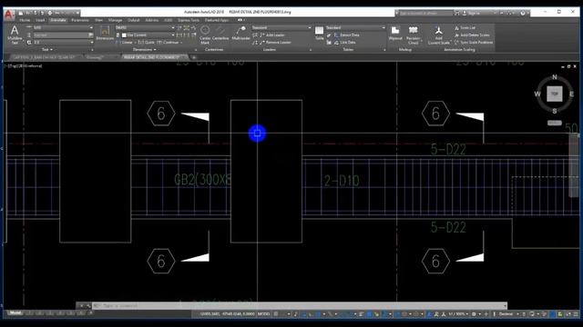Select the Revision Cloud tool

point(413,35)
